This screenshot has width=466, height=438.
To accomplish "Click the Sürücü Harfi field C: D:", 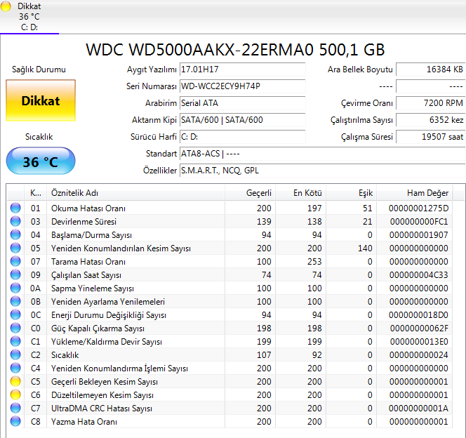I will pos(243,137).
